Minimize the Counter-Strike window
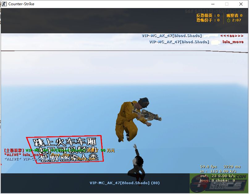Image resolution: width=249 pixels, height=194 pixels. 213,4
